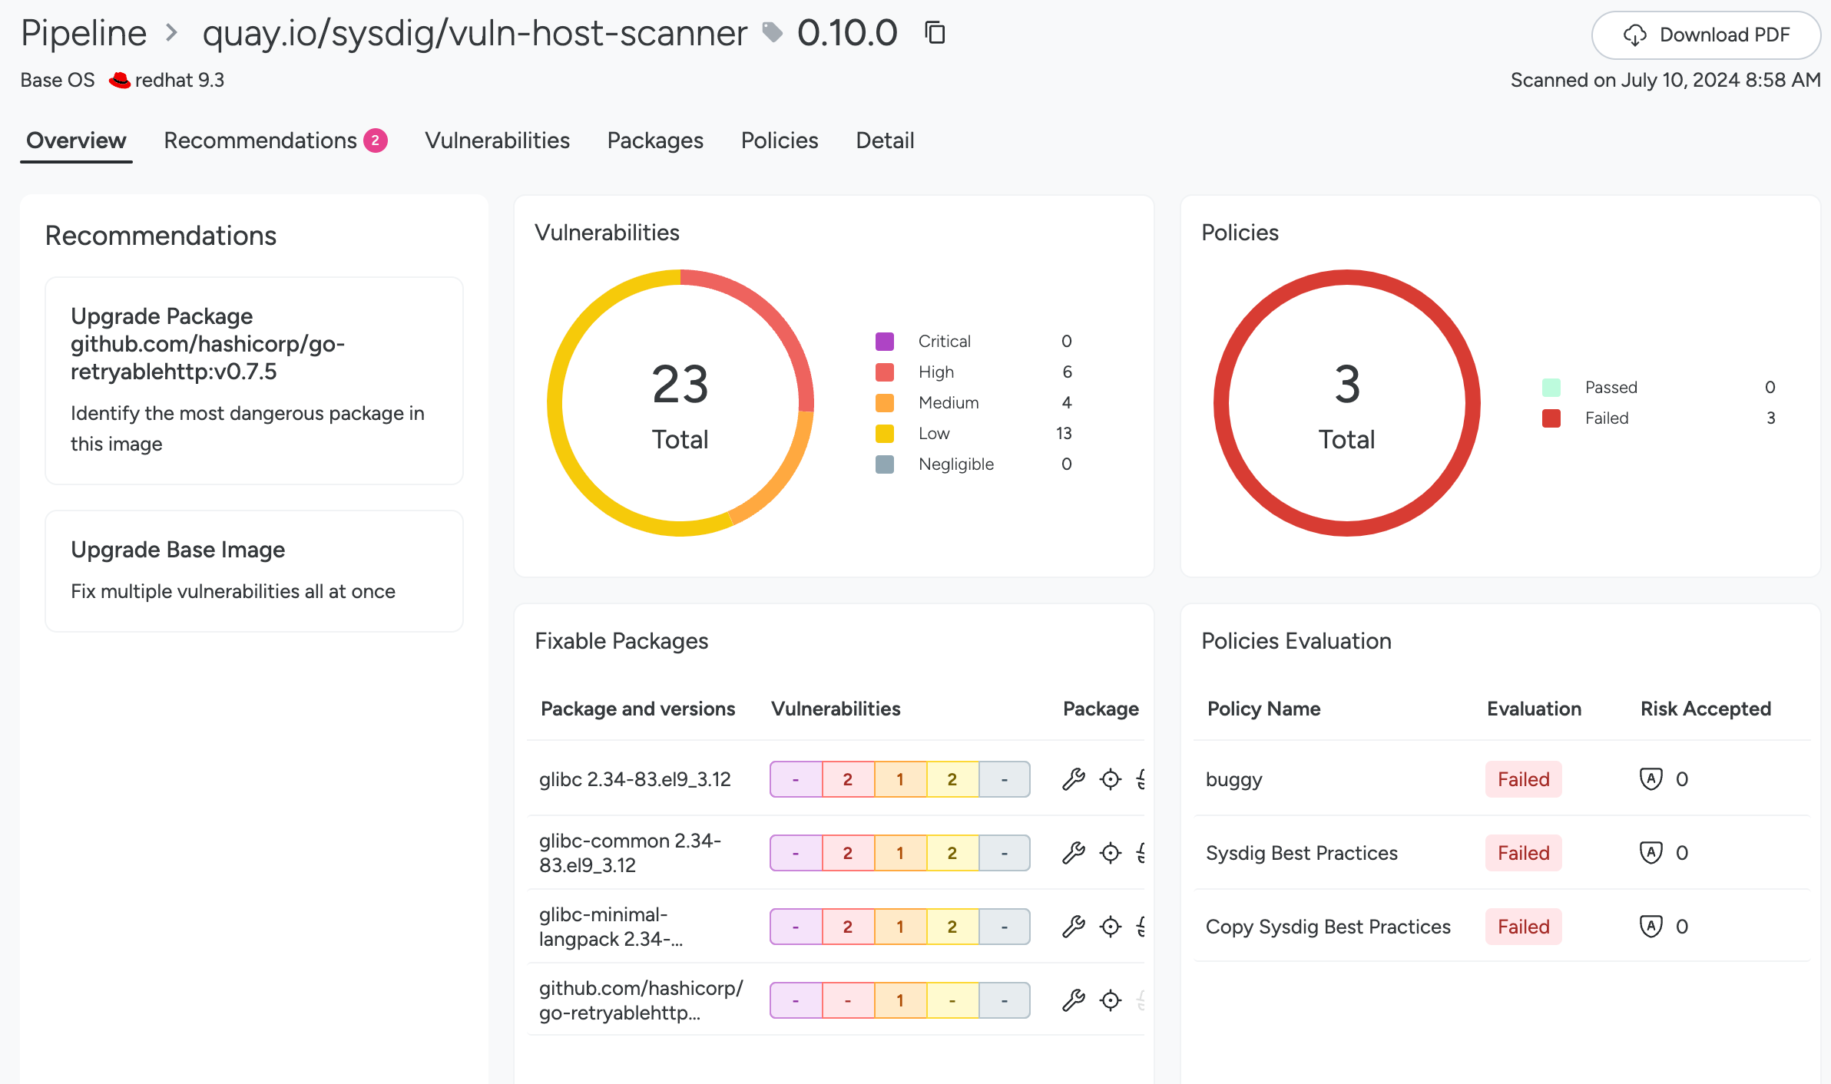Open the Upgrade Base Image recommendation card

(254, 571)
